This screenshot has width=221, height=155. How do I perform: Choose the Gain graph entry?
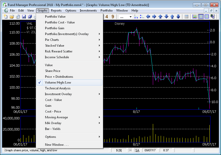point(69,106)
